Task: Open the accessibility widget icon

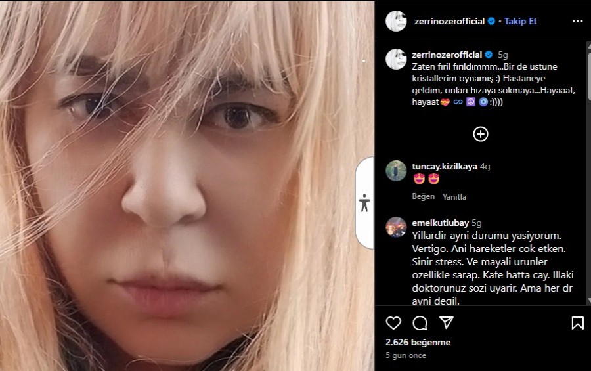Action: click(x=364, y=203)
